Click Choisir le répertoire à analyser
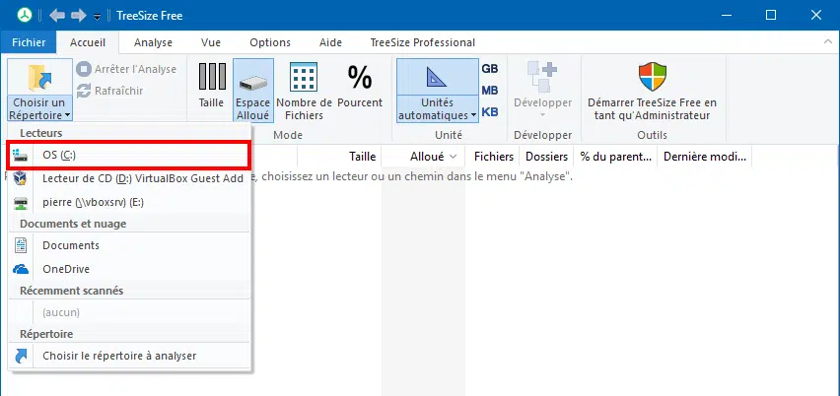Screen dimensions: 840x396 click(129, 356)
